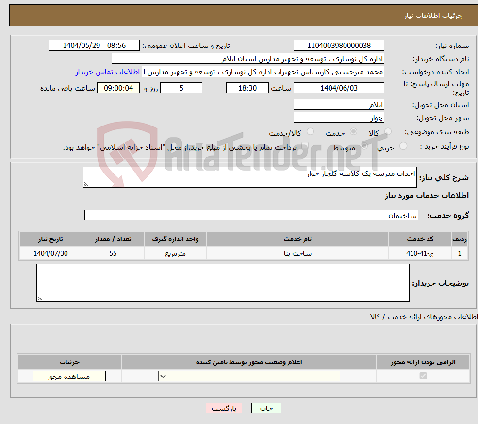Click the بازگشت back button
Viewport: 478px width, 424px height.
pos(224,408)
